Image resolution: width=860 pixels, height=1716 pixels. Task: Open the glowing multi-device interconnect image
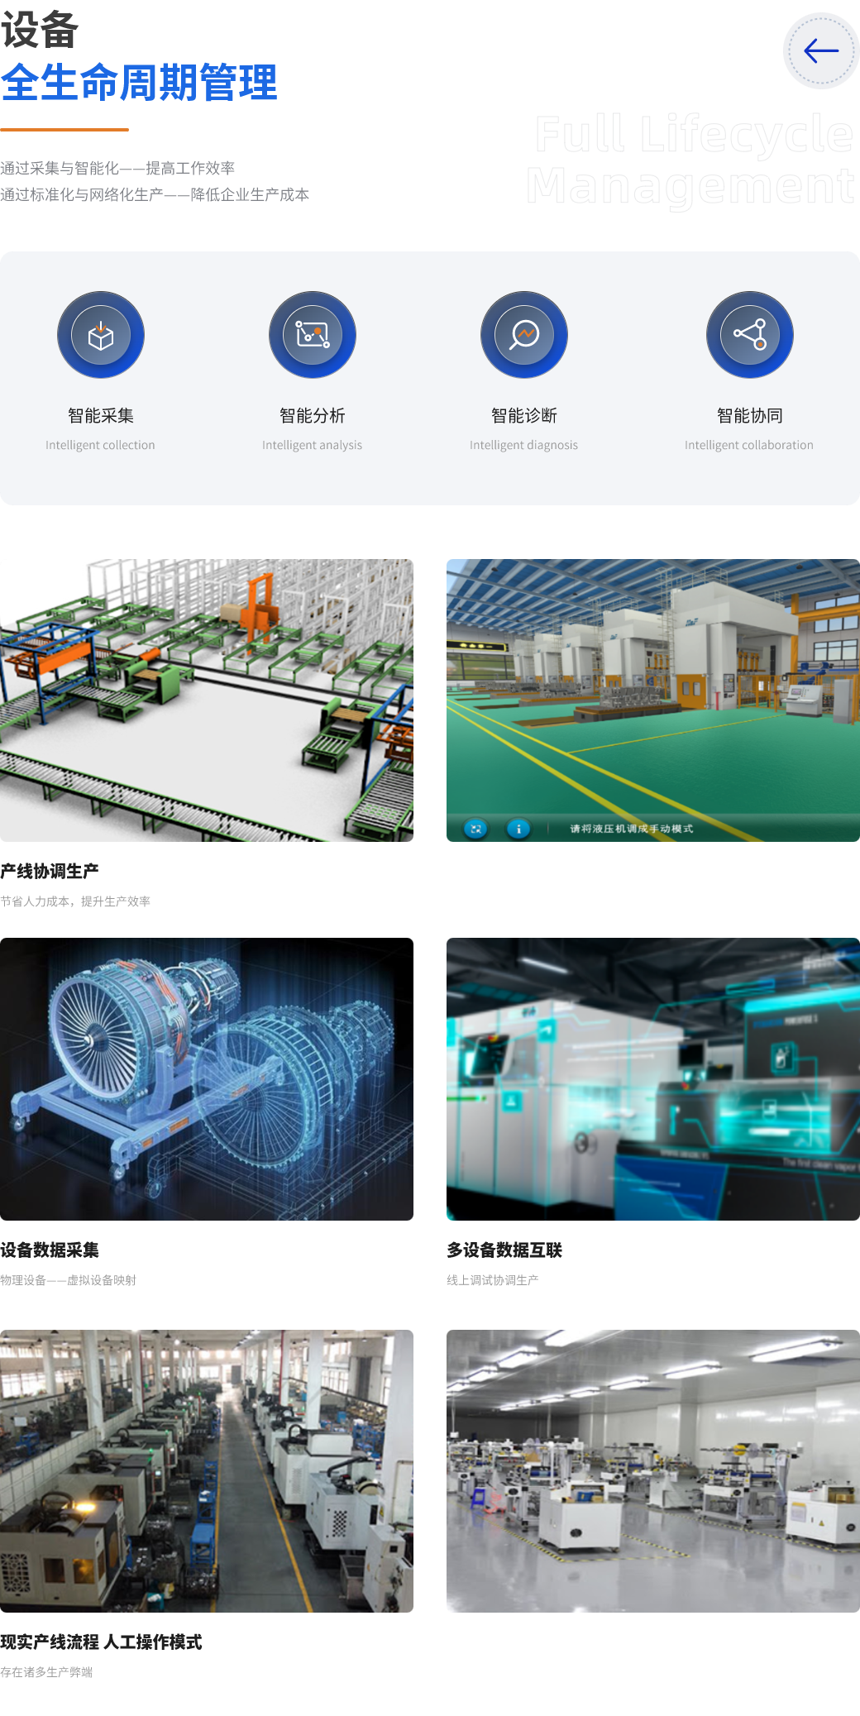653,1079
